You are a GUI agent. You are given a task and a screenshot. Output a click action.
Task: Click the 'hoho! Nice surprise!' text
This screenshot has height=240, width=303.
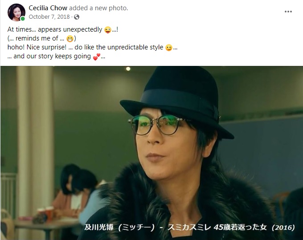37,47
